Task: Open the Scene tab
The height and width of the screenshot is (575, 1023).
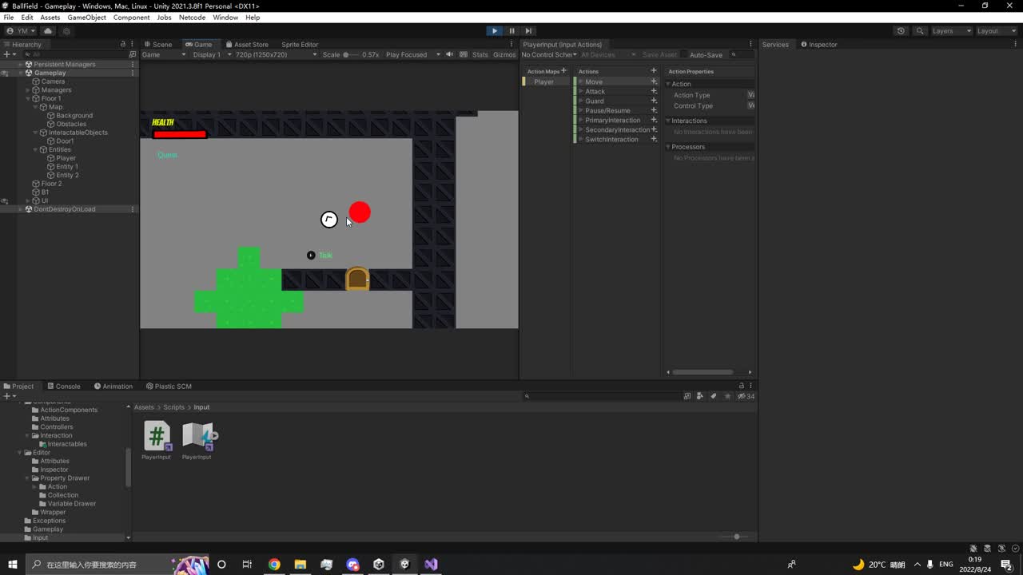Action: click(157, 44)
